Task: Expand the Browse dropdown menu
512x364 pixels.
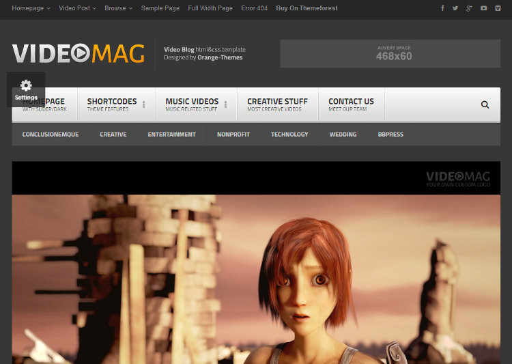Action: pos(119,8)
